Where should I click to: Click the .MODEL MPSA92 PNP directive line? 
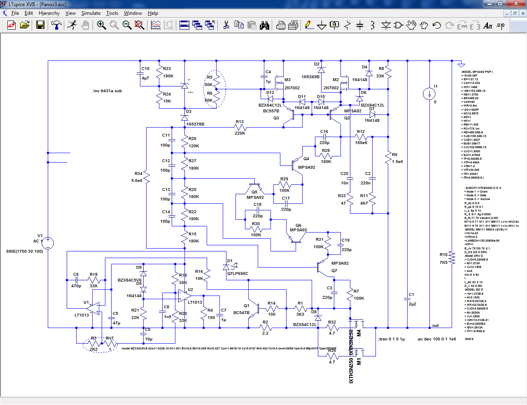point(477,72)
